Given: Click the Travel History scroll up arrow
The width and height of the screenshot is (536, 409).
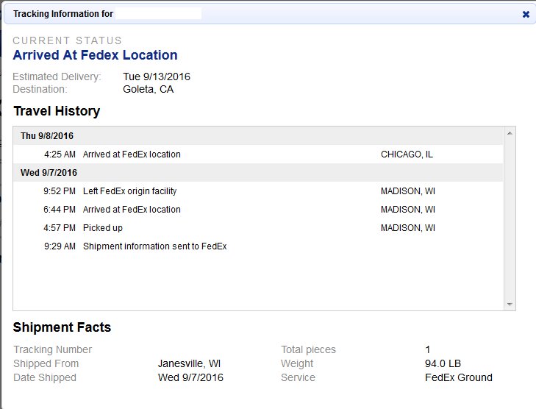Looking at the screenshot, I should (510, 133).
